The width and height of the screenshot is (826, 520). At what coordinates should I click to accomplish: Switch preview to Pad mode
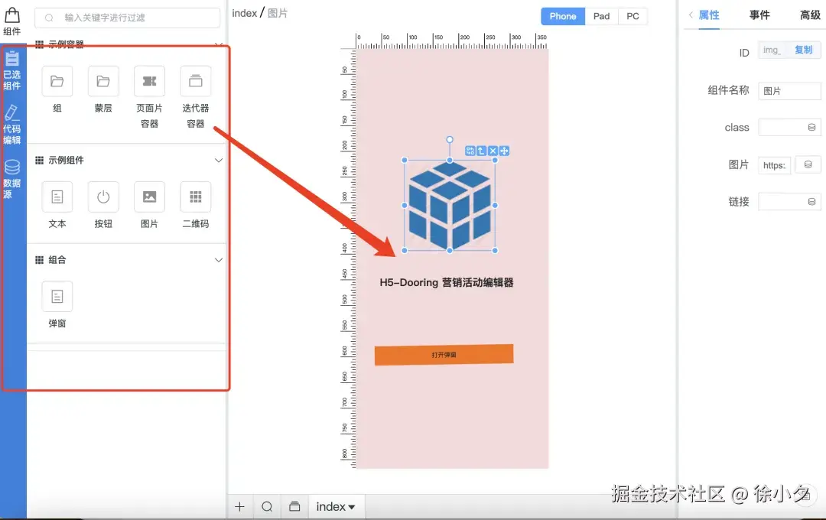601,16
